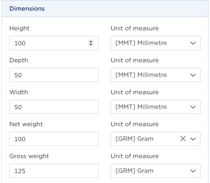Open Depth unit of measure Millimetre dropdown
210x183 pixels.
156,75
